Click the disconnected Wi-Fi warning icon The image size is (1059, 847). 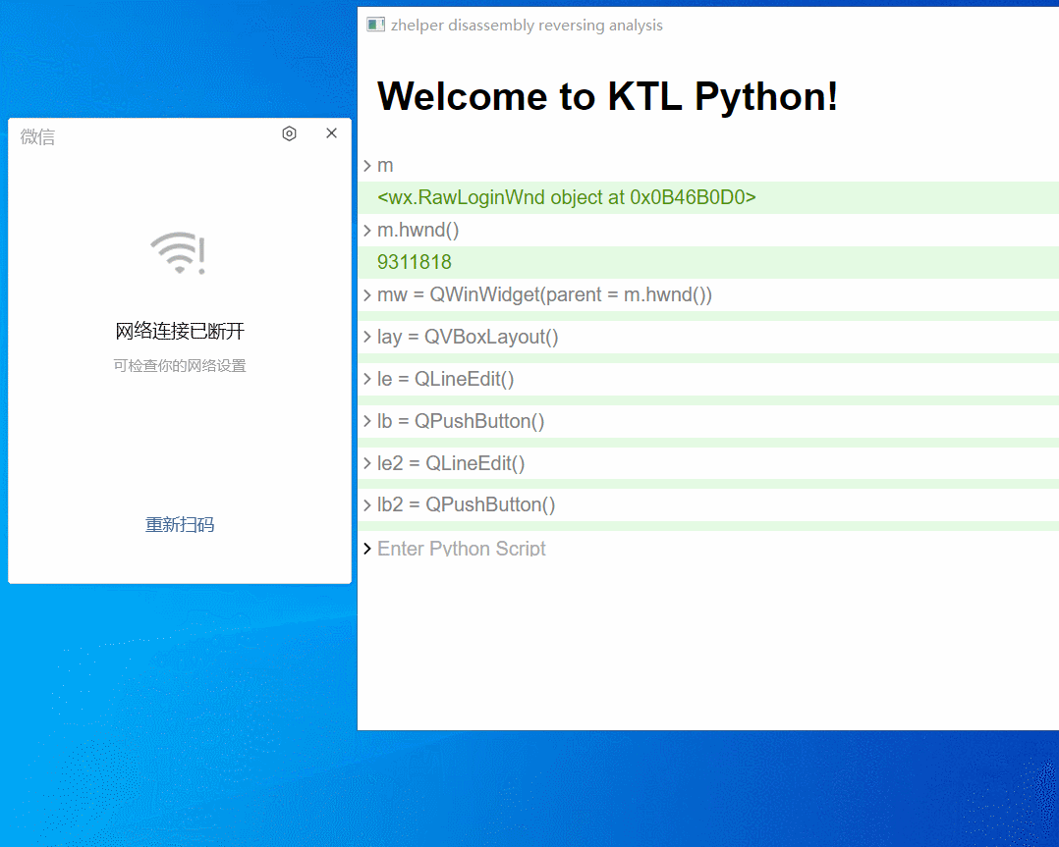(x=179, y=253)
